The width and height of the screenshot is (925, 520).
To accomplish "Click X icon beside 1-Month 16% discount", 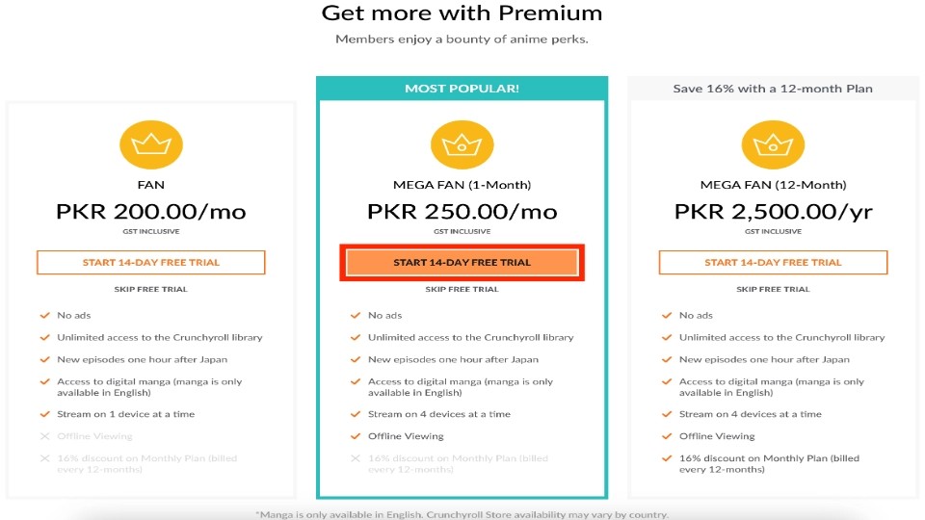I will coord(356,458).
